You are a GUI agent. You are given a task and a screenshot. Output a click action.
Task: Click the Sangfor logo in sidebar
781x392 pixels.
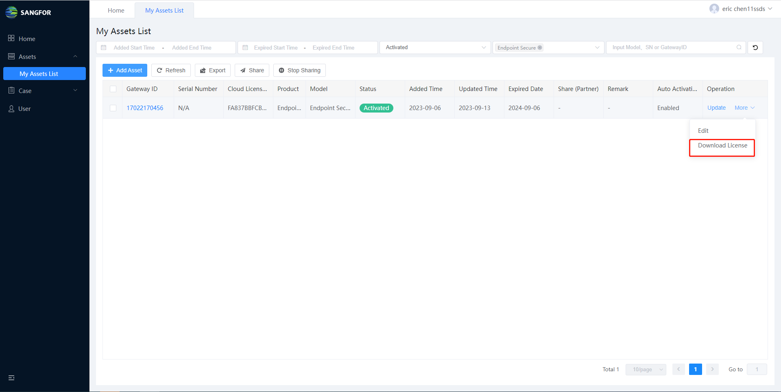[x=28, y=12]
